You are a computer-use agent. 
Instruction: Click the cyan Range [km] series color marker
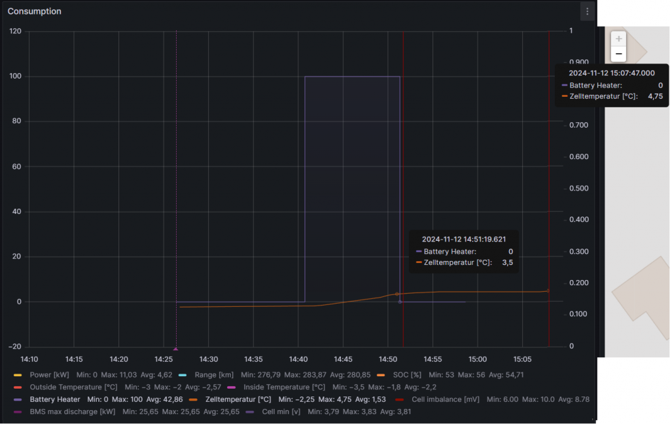(x=183, y=375)
